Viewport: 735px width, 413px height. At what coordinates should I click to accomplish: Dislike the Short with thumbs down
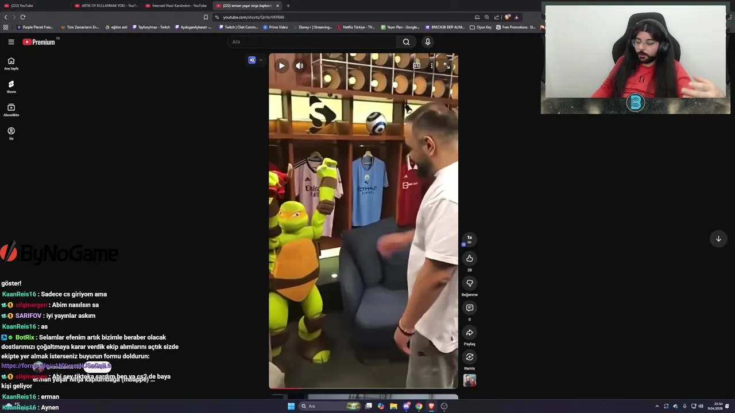pyautogui.click(x=469, y=283)
